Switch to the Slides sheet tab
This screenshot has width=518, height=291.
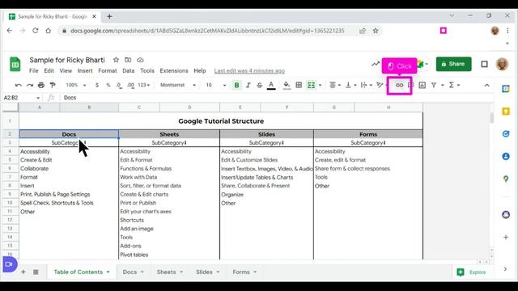tap(204, 272)
